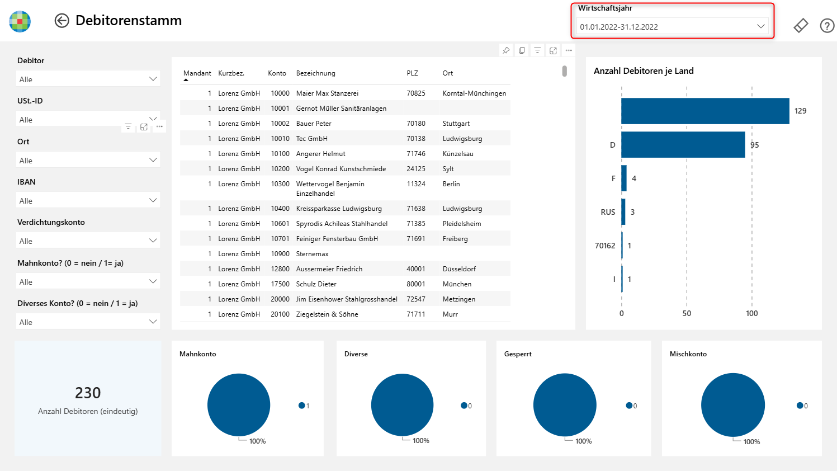This screenshot has width=837, height=471.
Task: Sort table by Mandant column header
Action: coord(197,73)
